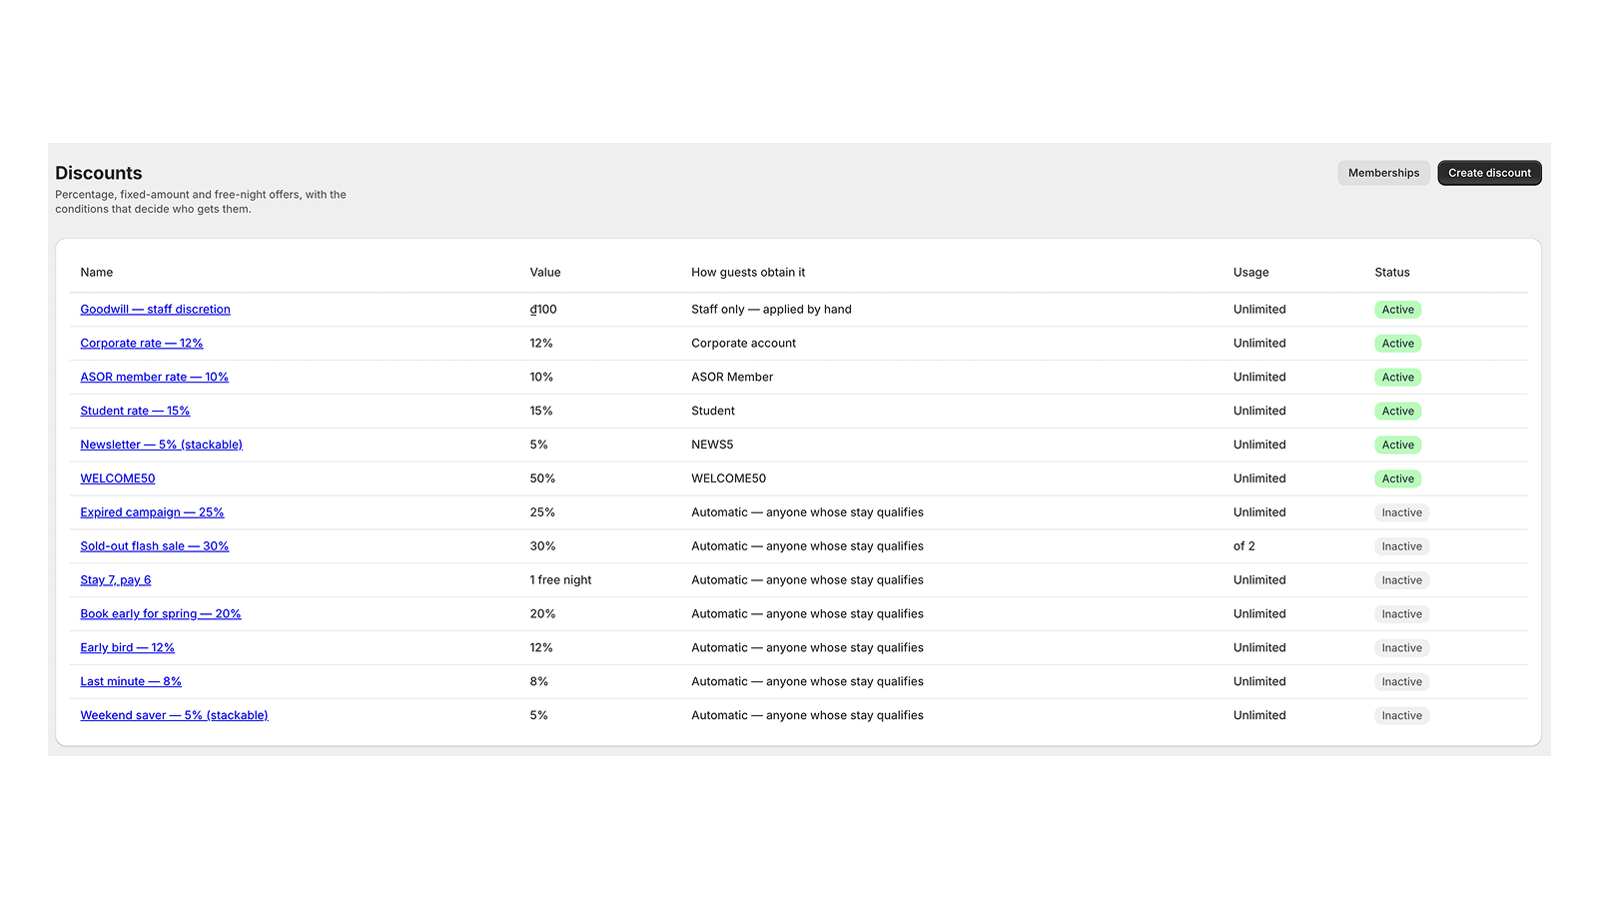Viewport: 1598px width, 899px height.
Task: Open Newsletter — 5% (stackable) discount
Action: (x=161, y=446)
